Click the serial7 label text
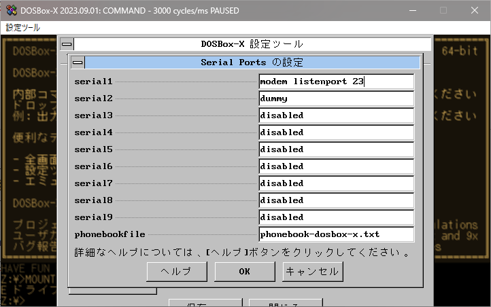This screenshot has width=491, height=307. 93,183
